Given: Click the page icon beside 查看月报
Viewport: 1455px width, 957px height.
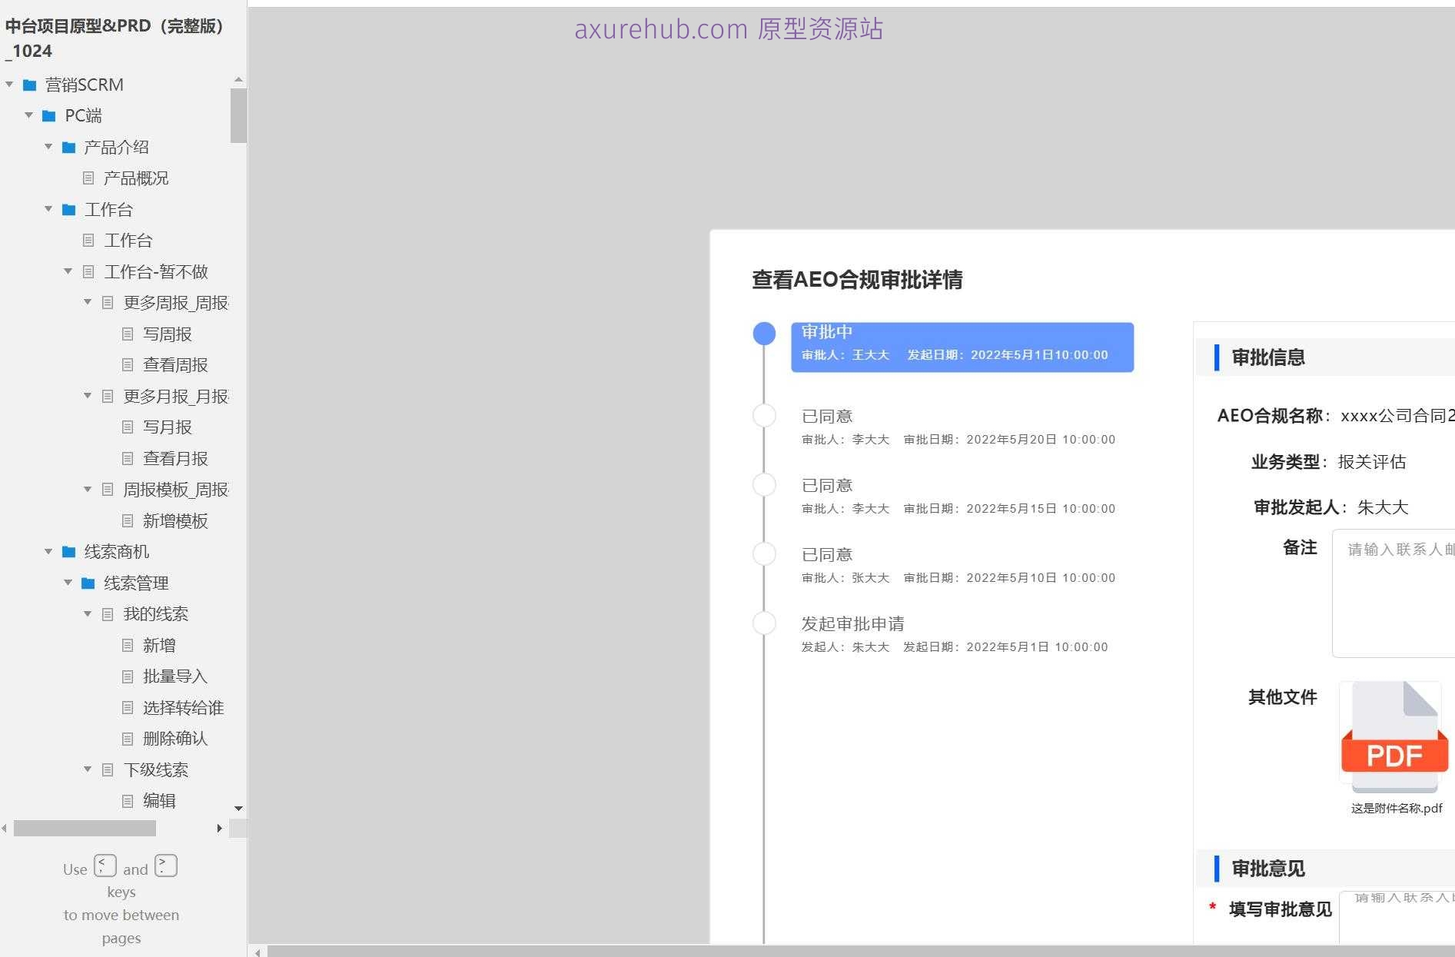Looking at the screenshot, I should (127, 458).
